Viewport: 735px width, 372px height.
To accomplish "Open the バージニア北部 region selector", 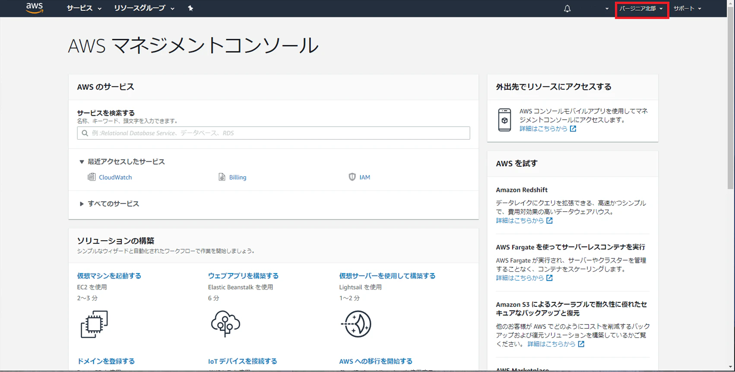I will click(x=641, y=9).
